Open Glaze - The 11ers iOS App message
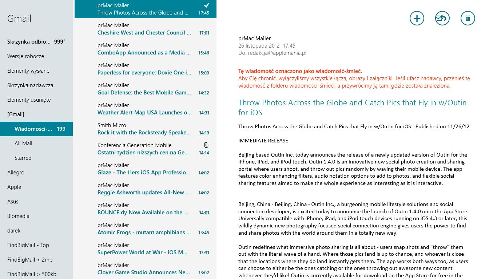 pyautogui.click(x=146, y=169)
